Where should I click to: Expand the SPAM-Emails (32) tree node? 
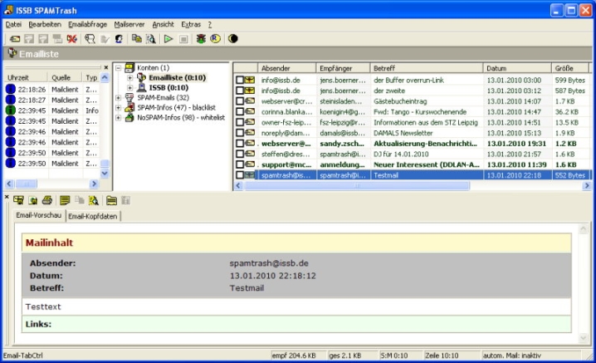119,97
